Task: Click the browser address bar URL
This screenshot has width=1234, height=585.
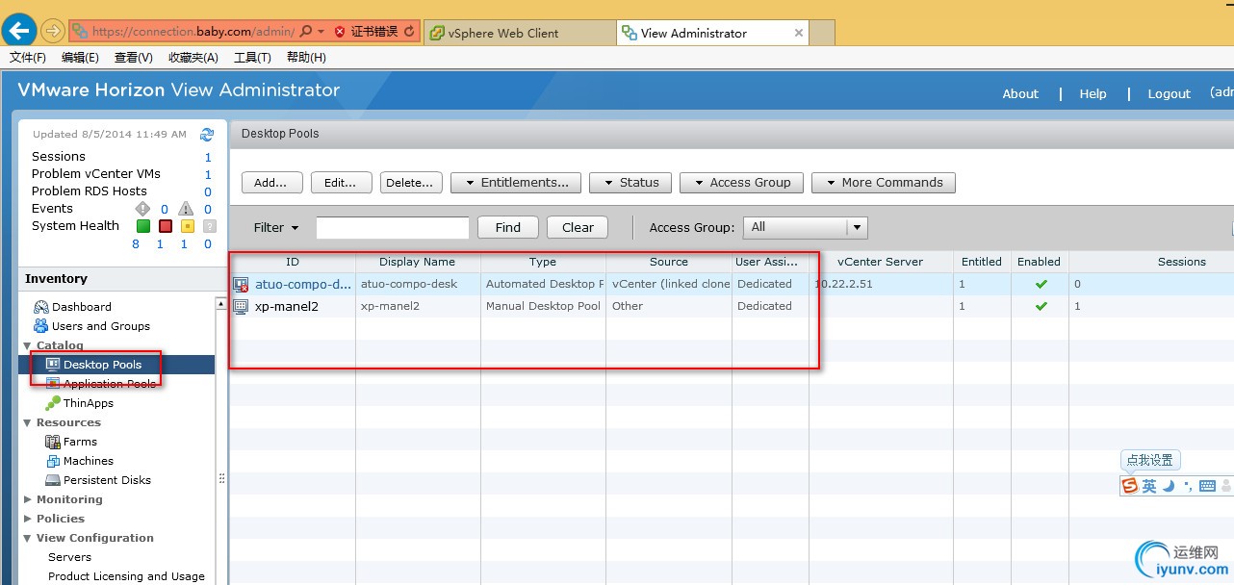Action: (x=193, y=32)
